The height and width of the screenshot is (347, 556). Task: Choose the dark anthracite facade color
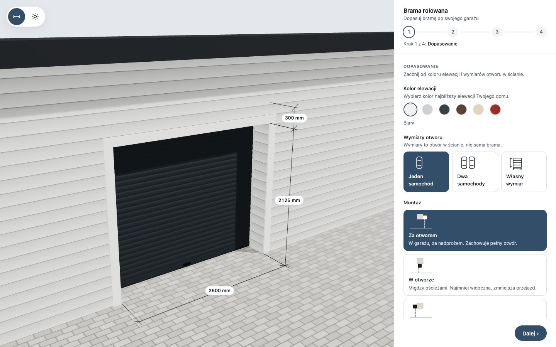(x=444, y=109)
